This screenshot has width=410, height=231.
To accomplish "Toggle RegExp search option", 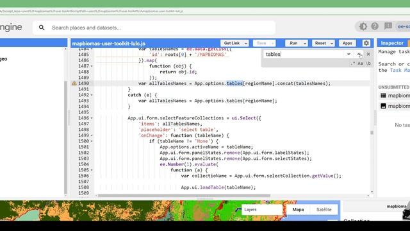I will pos(353,64).
